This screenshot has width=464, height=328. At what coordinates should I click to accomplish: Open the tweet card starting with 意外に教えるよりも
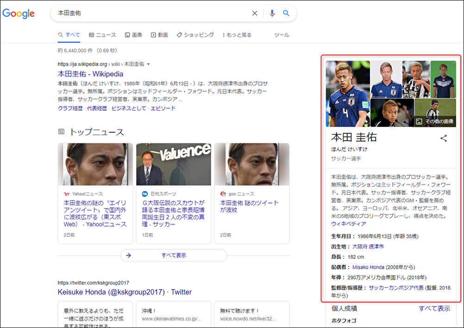click(x=95, y=315)
